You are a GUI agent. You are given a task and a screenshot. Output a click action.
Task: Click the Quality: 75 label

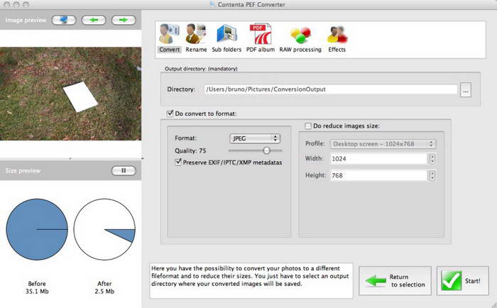tap(190, 151)
